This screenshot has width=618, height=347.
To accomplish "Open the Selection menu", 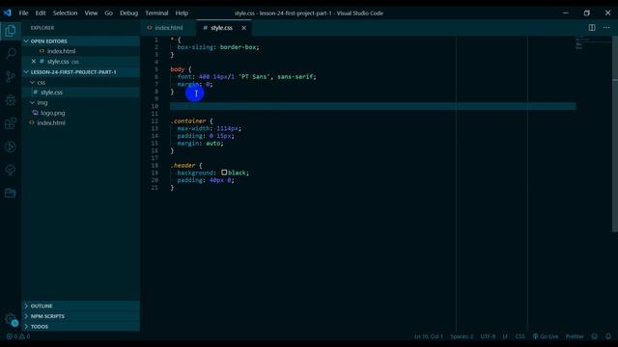I will (66, 13).
